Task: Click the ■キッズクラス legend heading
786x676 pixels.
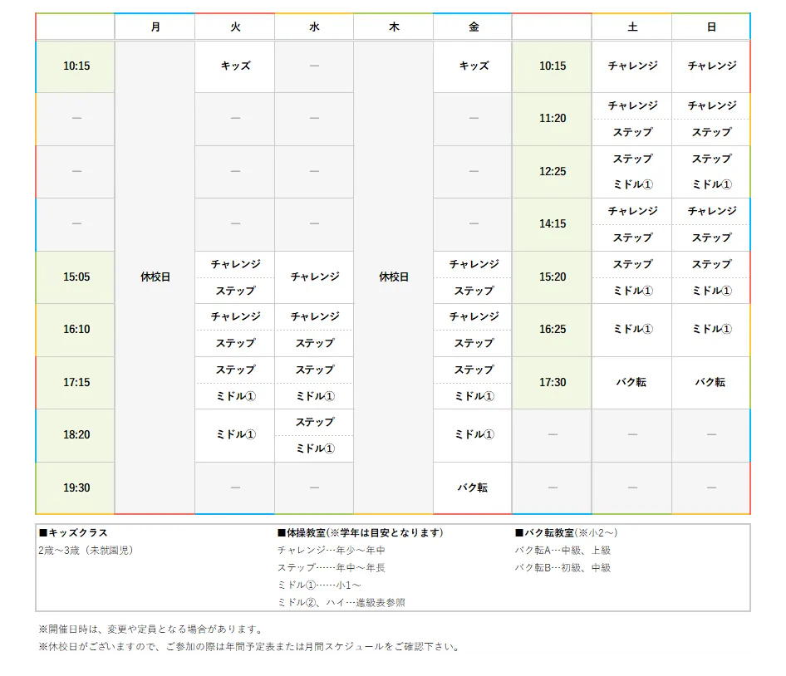Action: pos(73,532)
